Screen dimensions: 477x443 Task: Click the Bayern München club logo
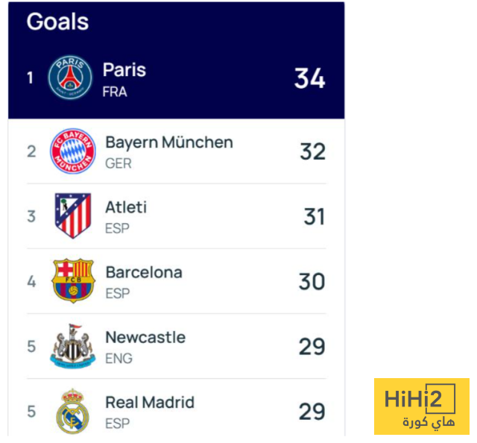pyautogui.click(x=72, y=151)
